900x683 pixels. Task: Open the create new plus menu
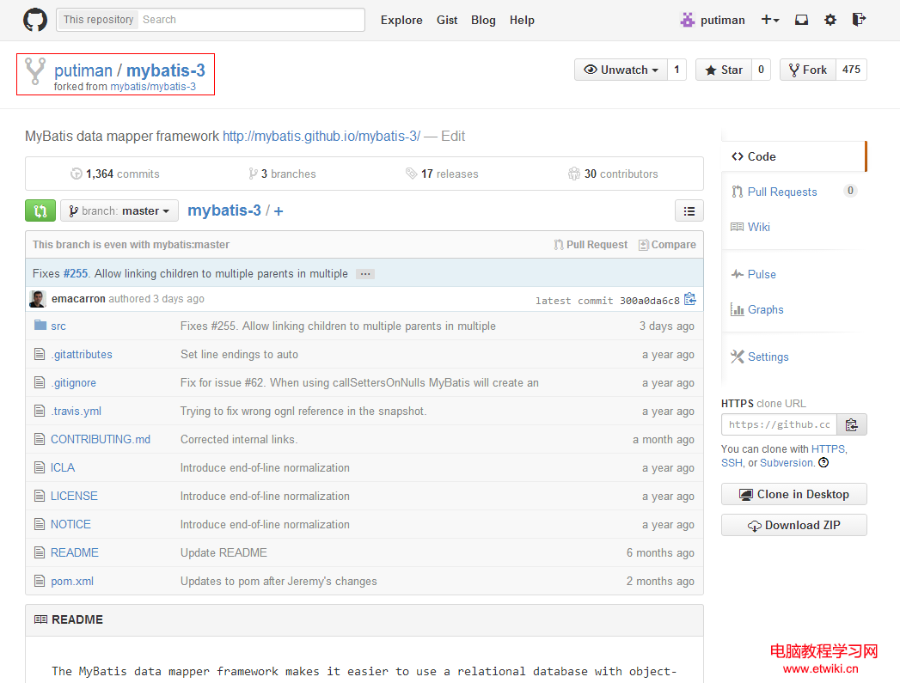pyautogui.click(x=769, y=20)
